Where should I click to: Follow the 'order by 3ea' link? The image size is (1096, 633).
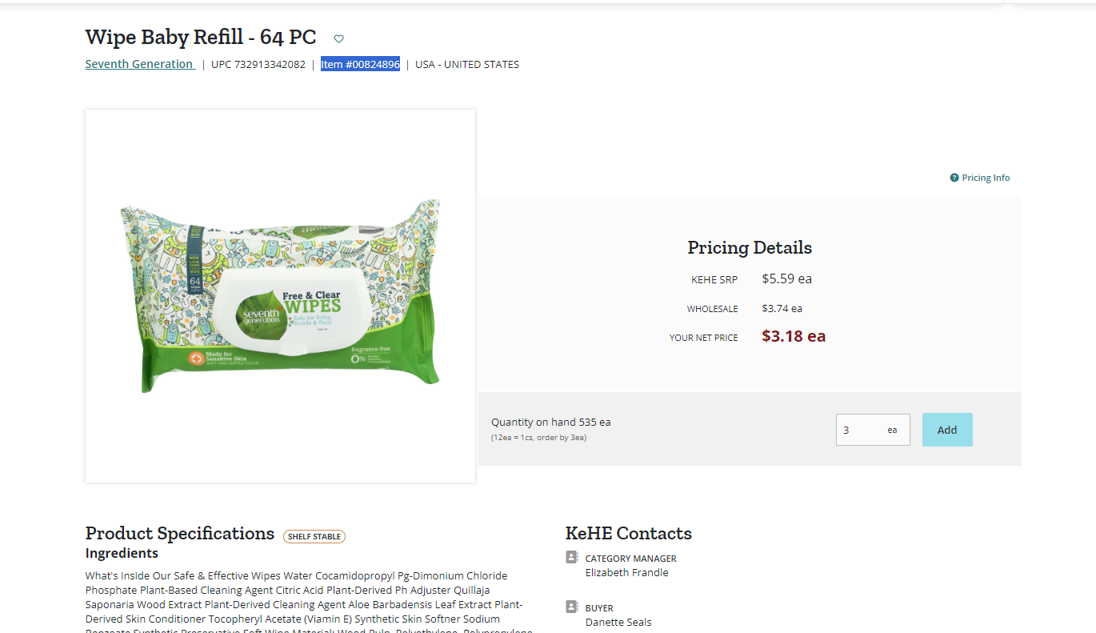(561, 438)
